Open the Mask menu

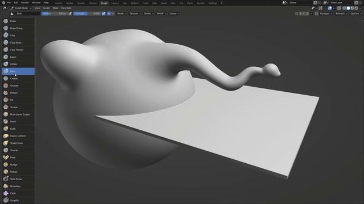[55, 8]
